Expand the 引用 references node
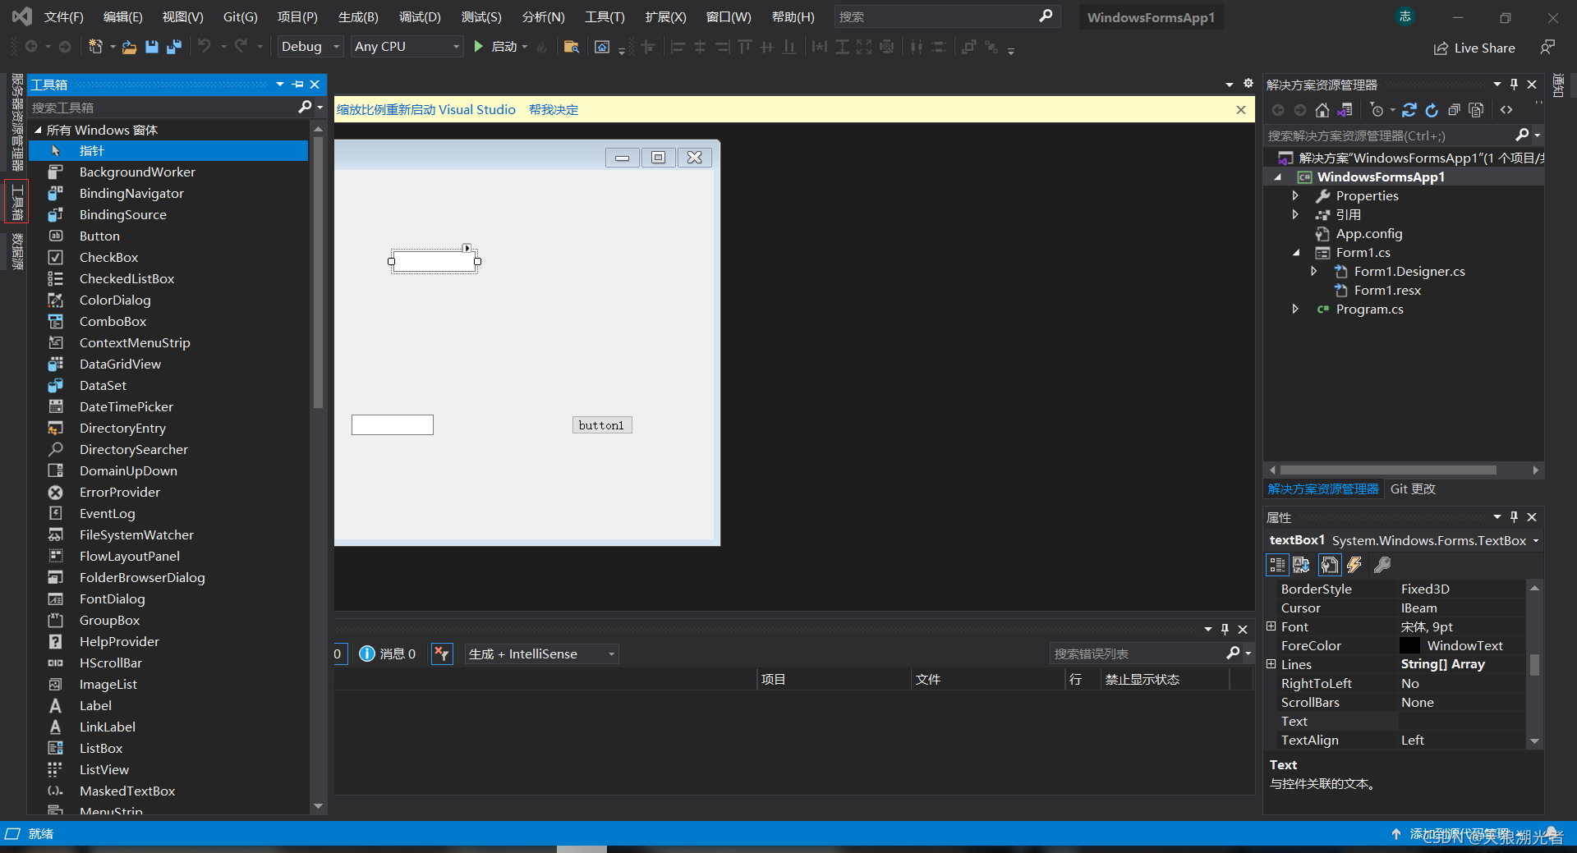1577x853 pixels. click(x=1295, y=214)
